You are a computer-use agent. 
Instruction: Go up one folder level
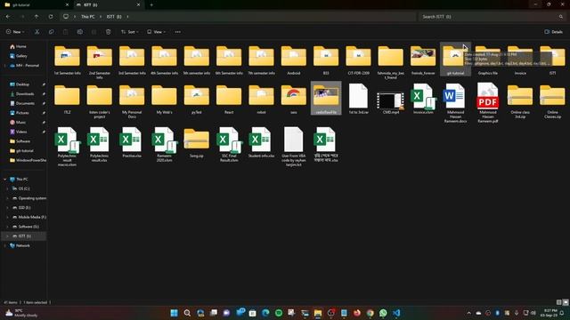37,17
